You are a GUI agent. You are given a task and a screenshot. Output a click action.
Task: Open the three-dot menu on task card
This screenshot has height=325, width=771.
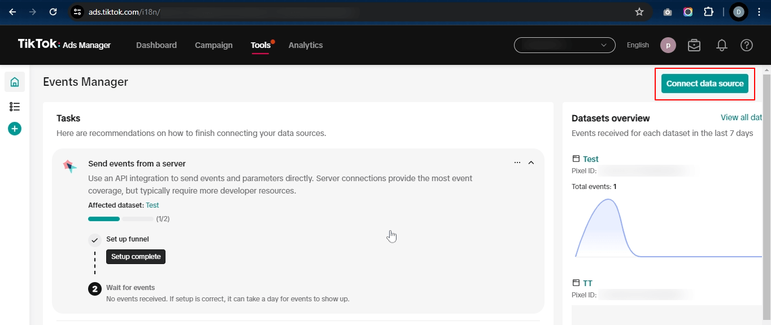coord(517,162)
